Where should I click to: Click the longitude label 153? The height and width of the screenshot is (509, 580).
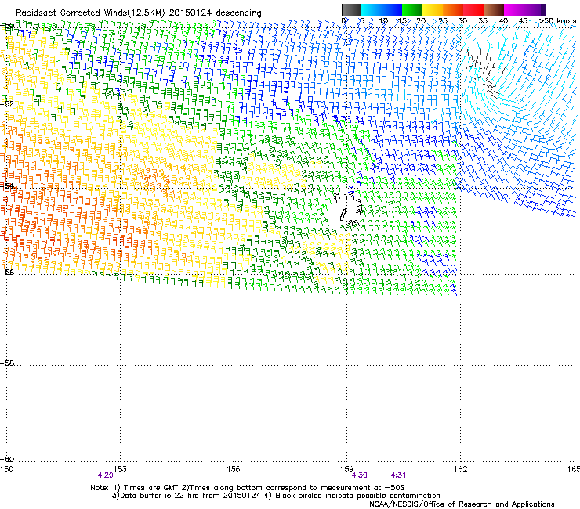120,469
